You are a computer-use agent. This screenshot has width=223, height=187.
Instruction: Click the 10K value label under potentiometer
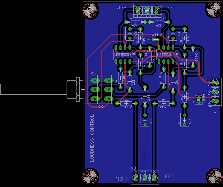(x=100, y=107)
